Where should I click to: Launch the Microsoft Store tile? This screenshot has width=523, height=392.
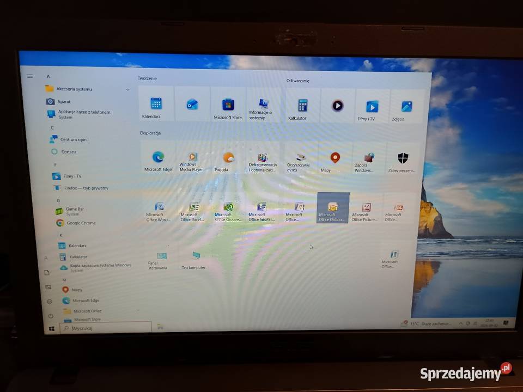pyautogui.click(x=228, y=105)
